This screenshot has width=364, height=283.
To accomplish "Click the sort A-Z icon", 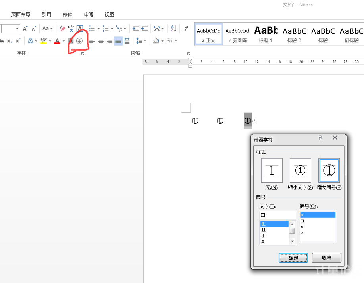I will 173,29.
